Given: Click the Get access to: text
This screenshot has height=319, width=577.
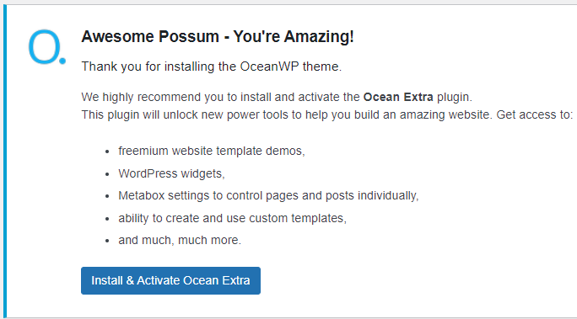Looking at the screenshot, I should 534,114.
